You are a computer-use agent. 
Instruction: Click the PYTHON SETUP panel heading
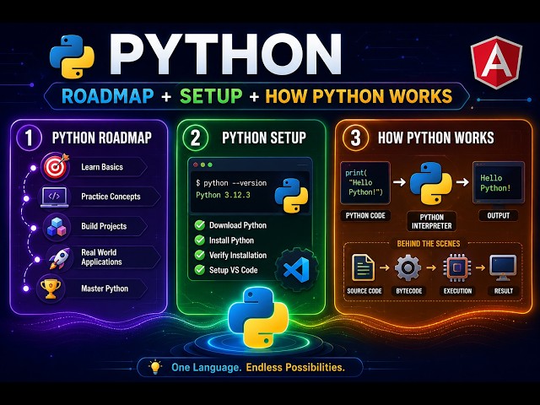click(x=264, y=138)
